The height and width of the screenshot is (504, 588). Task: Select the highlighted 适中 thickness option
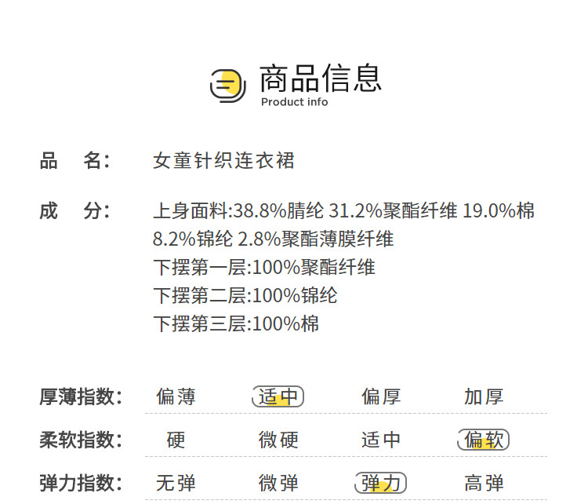(278, 397)
